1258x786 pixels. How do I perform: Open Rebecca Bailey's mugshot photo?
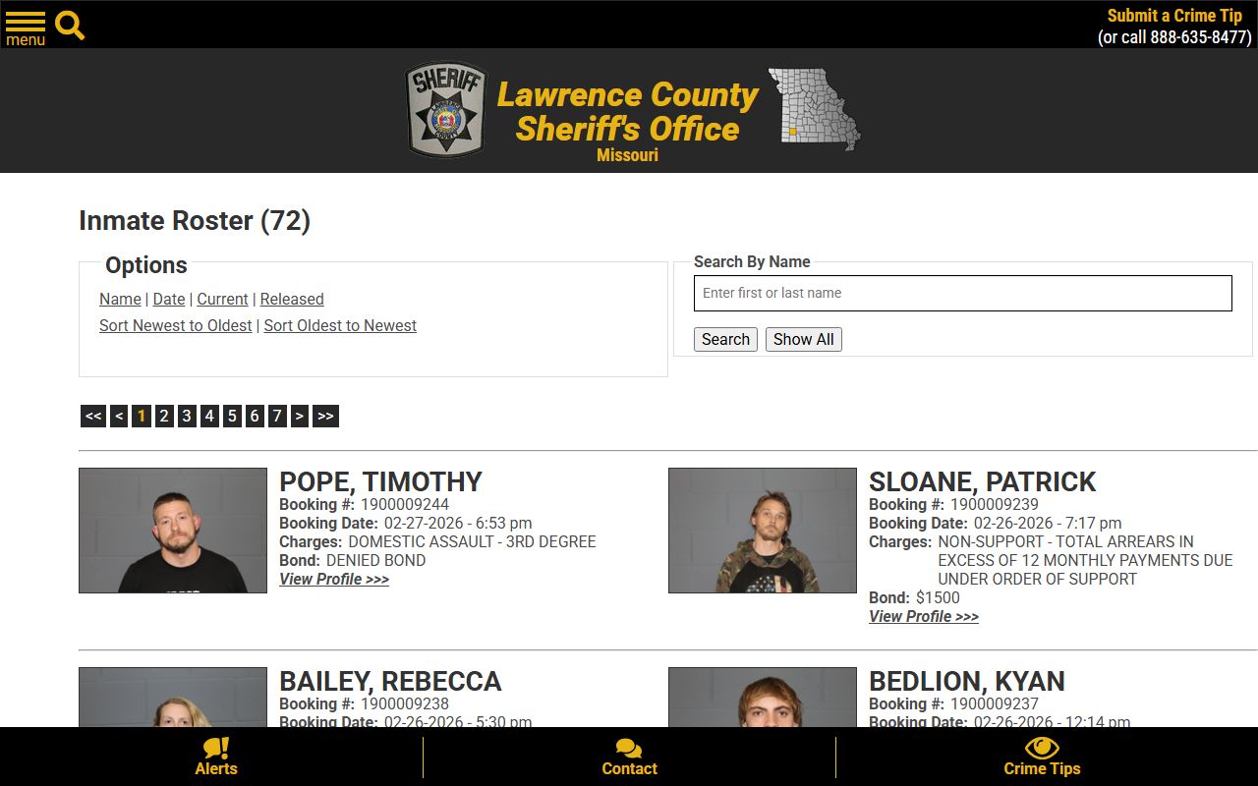pyautogui.click(x=173, y=698)
